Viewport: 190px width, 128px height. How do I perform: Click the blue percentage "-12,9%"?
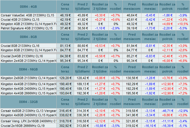(x=183, y=111)
